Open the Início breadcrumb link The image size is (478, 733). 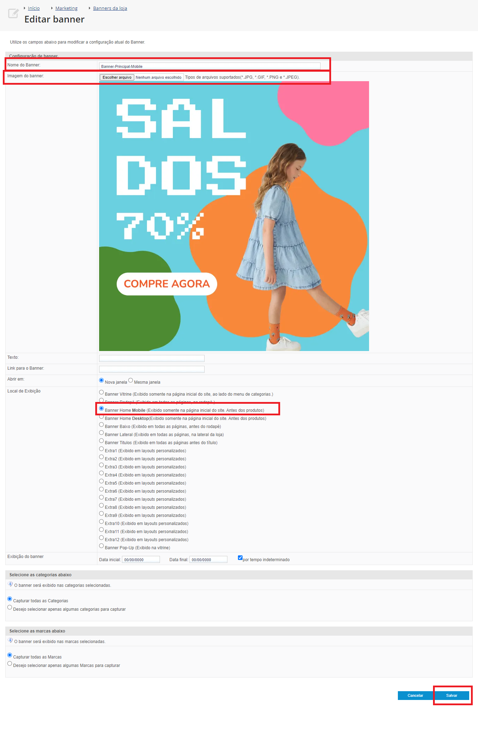pyautogui.click(x=34, y=8)
